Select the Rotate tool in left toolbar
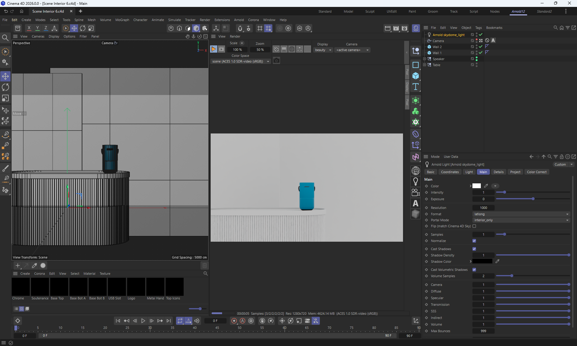 5,87
